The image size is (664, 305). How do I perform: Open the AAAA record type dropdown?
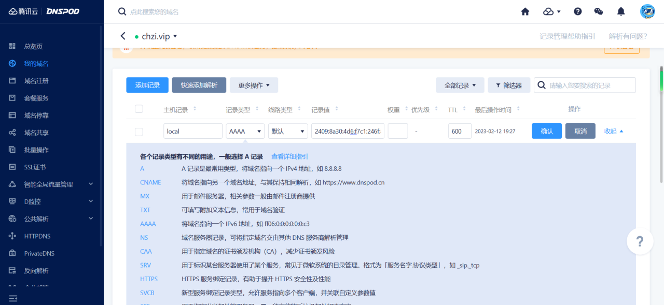tap(245, 131)
